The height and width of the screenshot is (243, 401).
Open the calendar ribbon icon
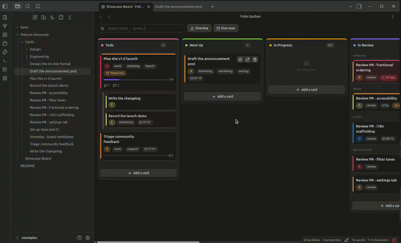[5, 44]
